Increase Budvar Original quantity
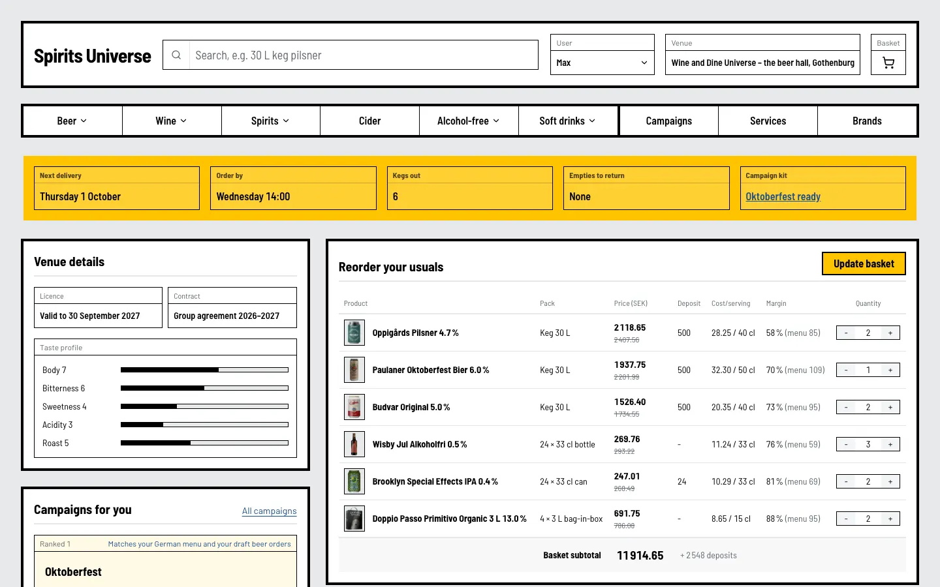940x587 pixels. click(890, 407)
